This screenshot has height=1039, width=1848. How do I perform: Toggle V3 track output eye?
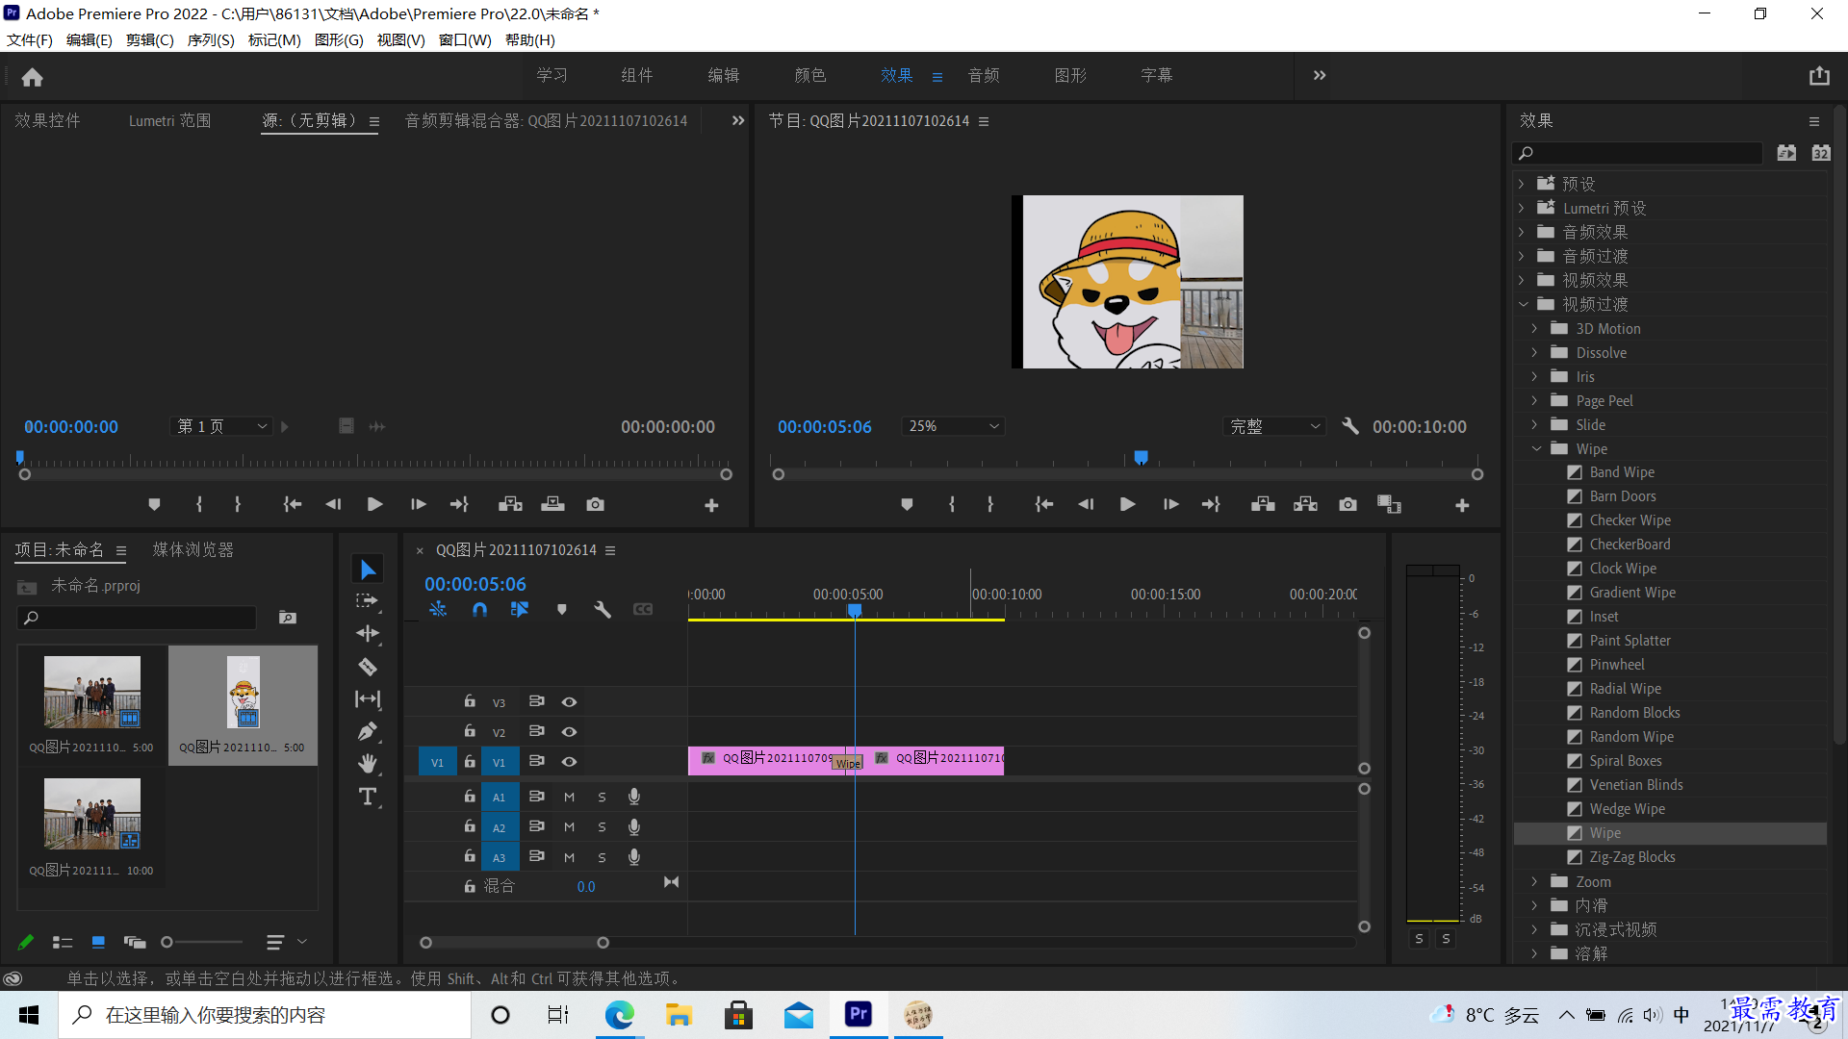(x=569, y=702)
